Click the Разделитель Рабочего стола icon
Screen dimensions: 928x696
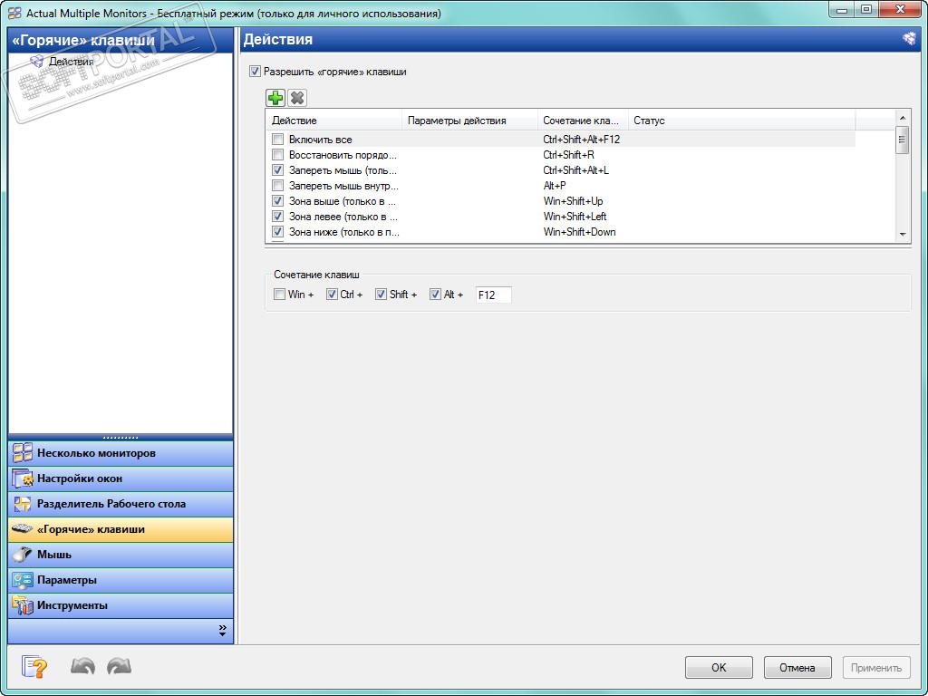coord(23,504)
